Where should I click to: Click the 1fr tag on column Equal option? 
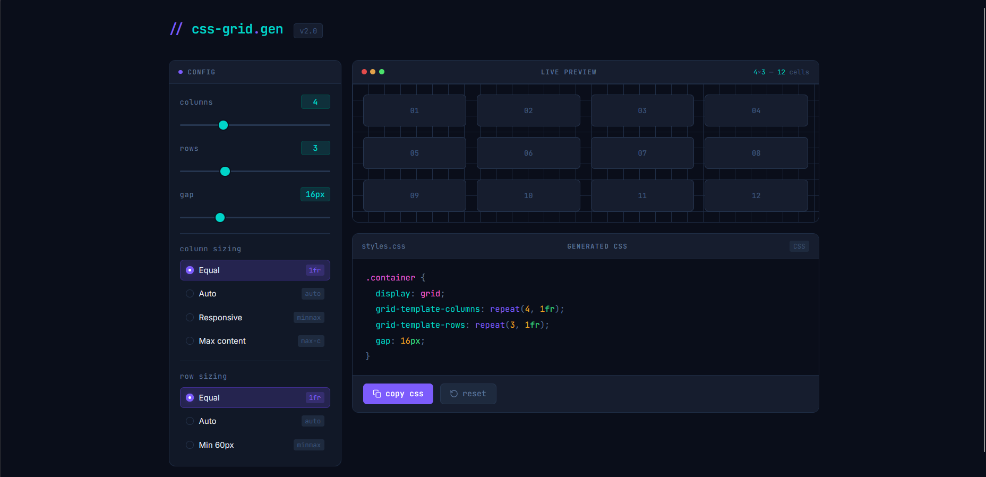[x=315, y=270]
